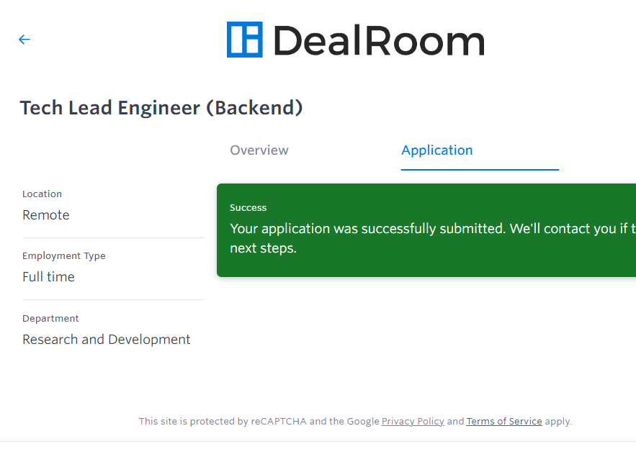
Task: Click the Full time value
Action: 49,277
